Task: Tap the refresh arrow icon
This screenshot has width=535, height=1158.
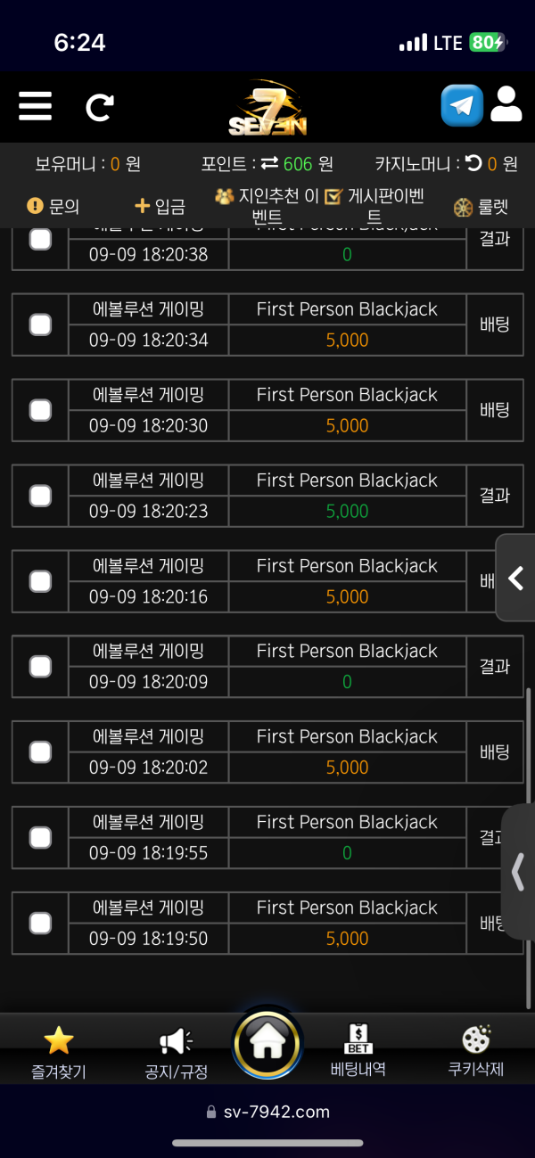Action: click(x=99, y=108)
